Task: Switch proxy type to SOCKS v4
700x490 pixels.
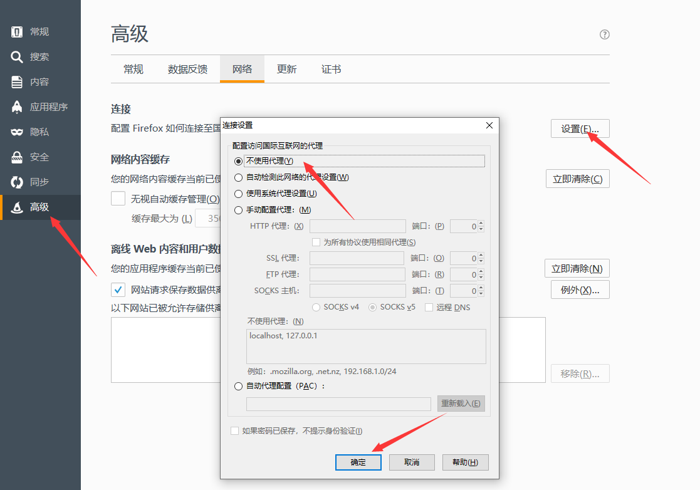Action: click(316, 307)
